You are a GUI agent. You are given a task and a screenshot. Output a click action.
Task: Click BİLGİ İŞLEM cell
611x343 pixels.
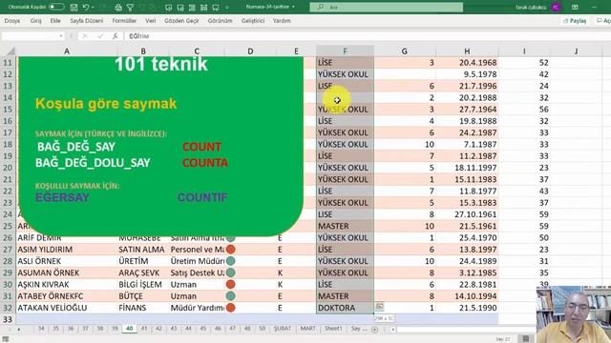143,284
